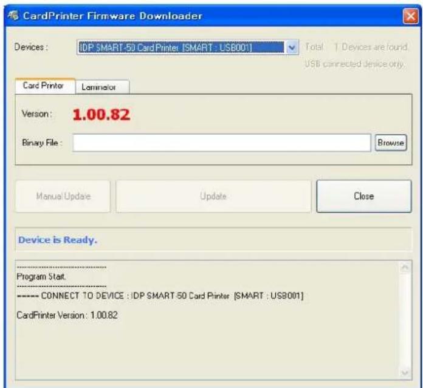Click the Binary File path field
The width and height of the screenshot is (423, 388).
click(x=221, y=143)
